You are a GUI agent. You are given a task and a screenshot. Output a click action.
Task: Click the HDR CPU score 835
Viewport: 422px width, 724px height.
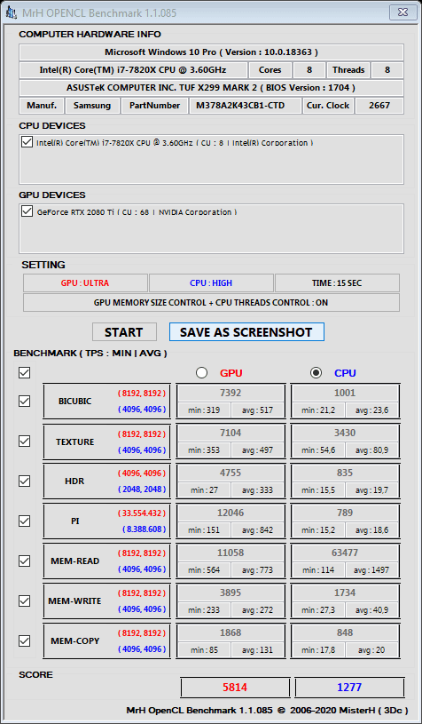345,473
